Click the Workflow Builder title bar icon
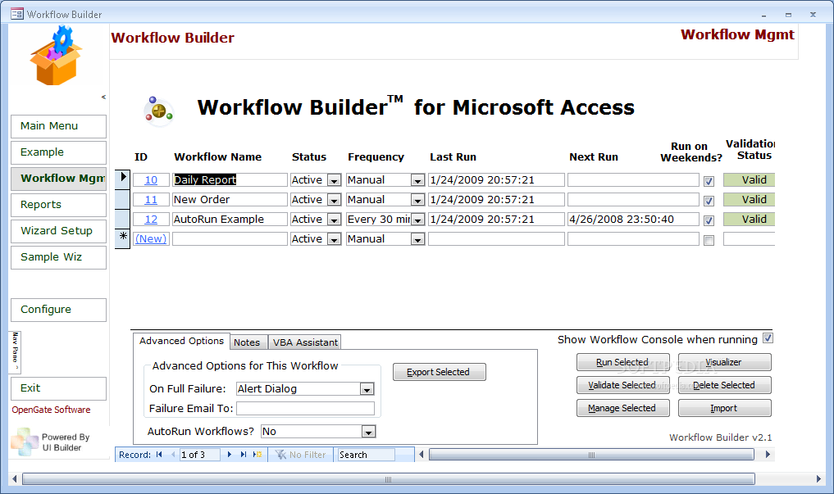The image size is (834, 494). 17,14
